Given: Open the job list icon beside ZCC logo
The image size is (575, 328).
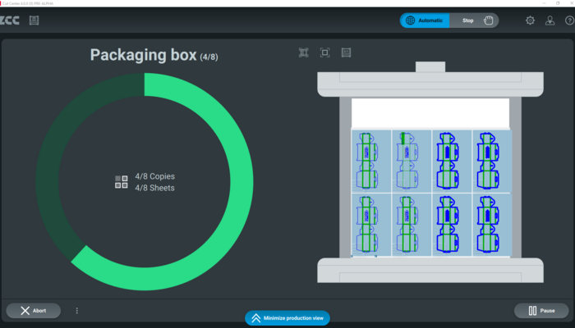Looking at the screenshot, I should (34, 20).
